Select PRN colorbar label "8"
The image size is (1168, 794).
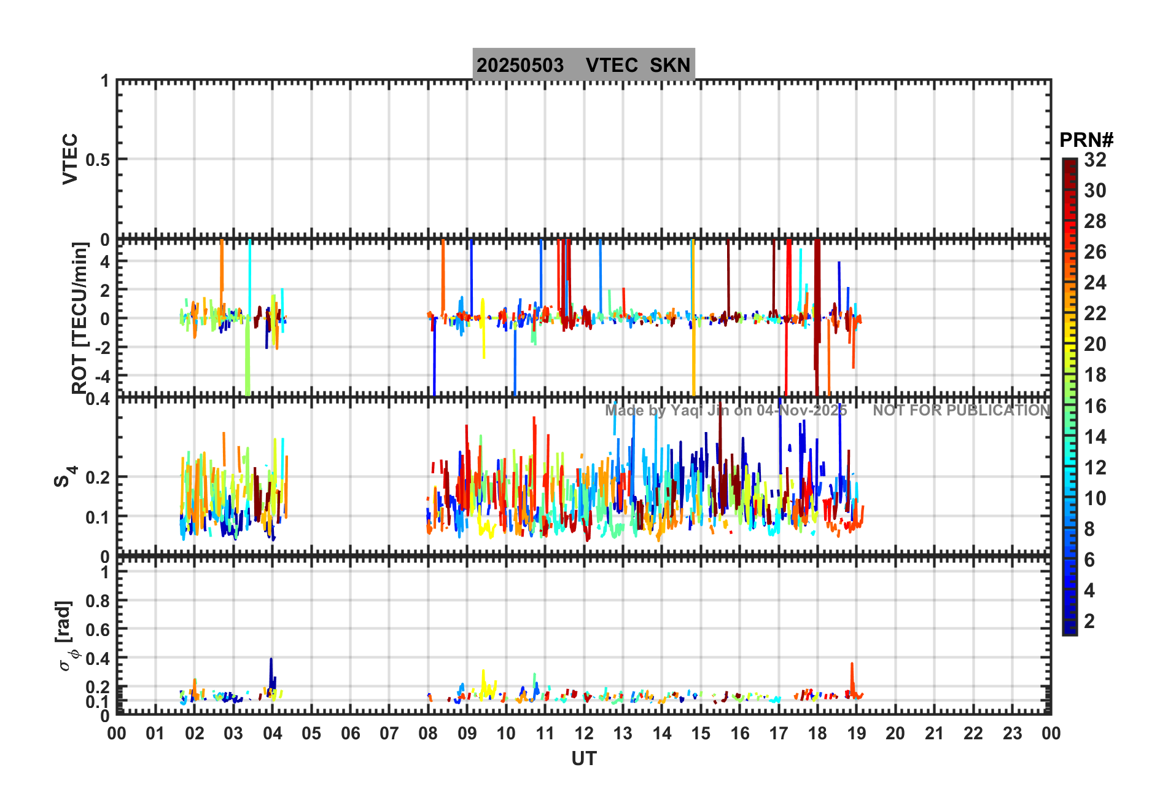(1089, 529)
